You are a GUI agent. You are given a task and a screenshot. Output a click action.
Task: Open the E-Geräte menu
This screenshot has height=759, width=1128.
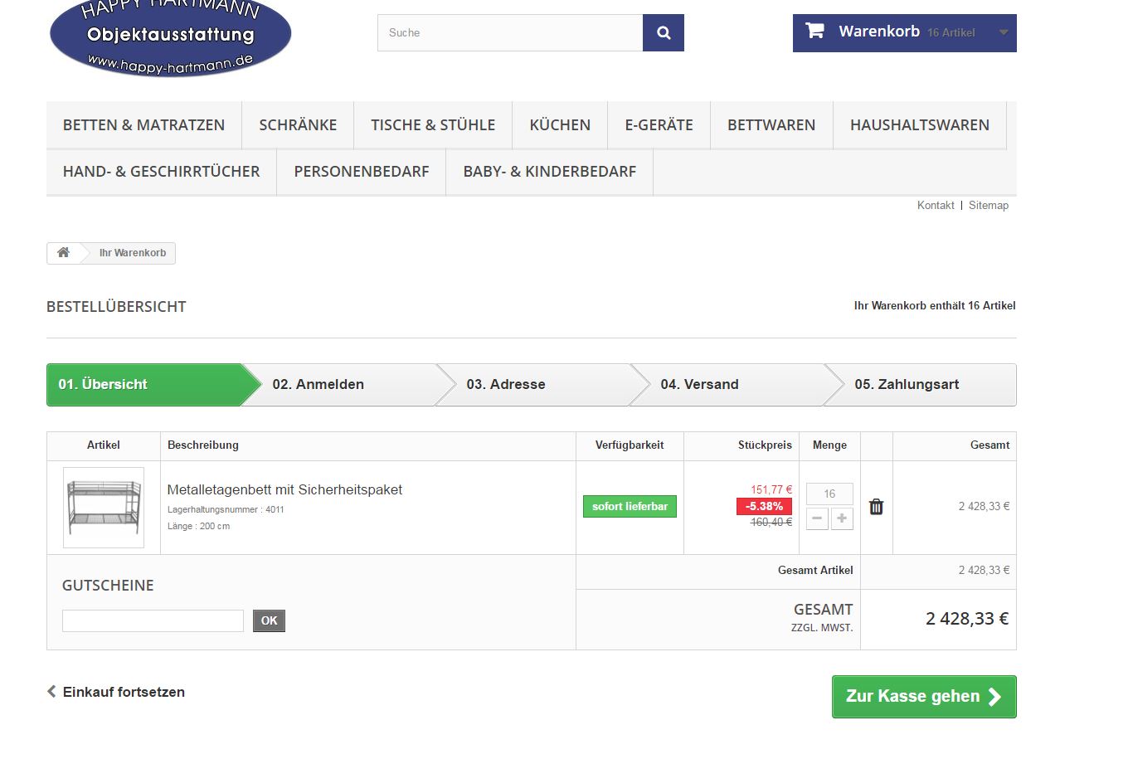point(659,125)
